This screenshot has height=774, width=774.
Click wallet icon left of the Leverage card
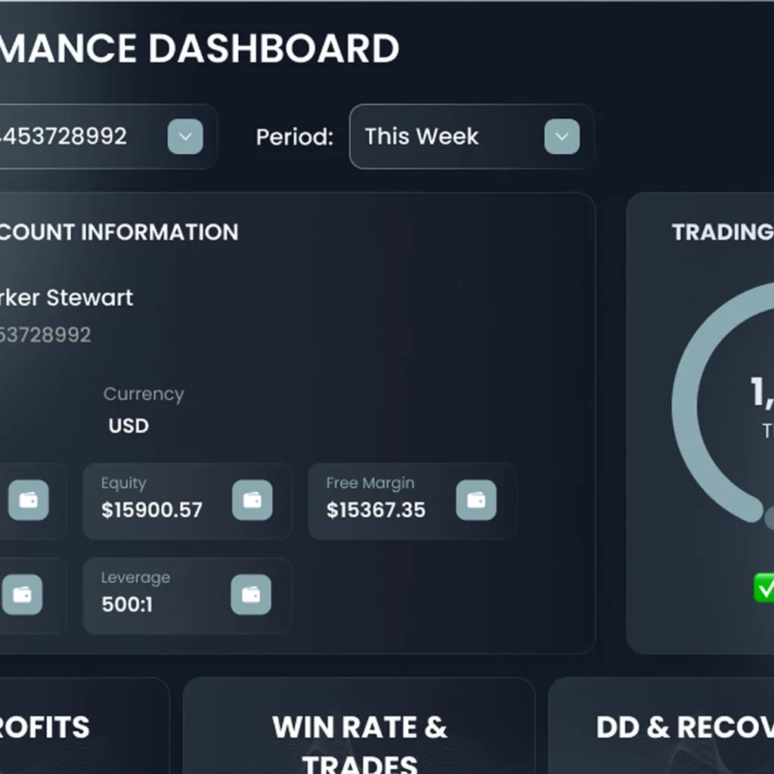point(23,595)
